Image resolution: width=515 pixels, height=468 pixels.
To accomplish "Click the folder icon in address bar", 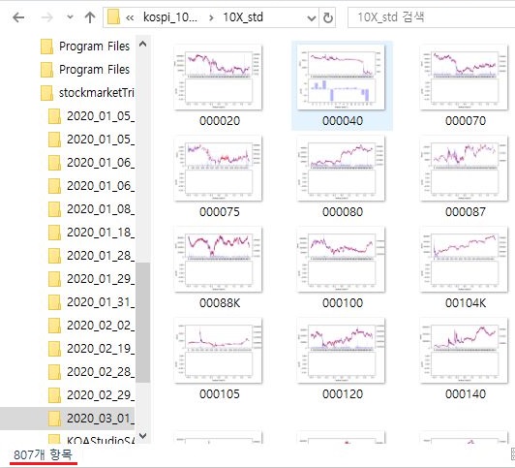I will pos(113,17).
